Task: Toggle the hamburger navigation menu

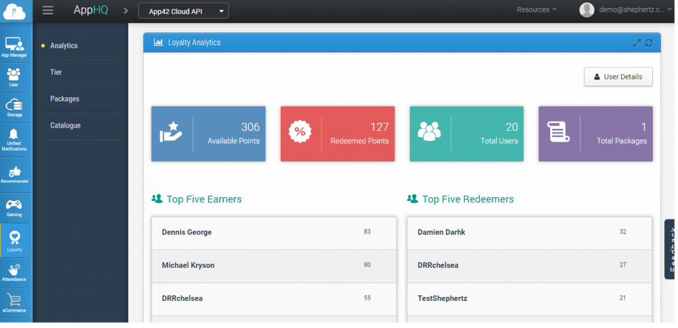Action: 48,10
